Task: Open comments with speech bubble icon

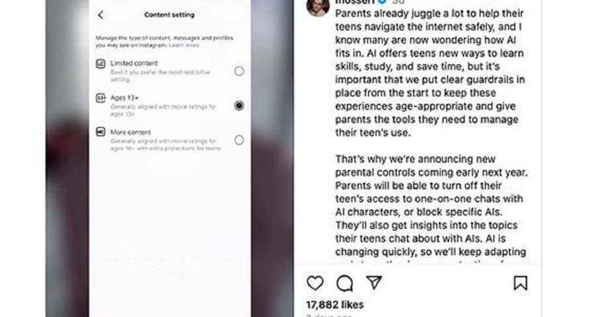Action: 344,283
